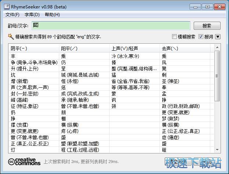Select the 碰 entry
The image size is (229, 174).
pos(164,150)
